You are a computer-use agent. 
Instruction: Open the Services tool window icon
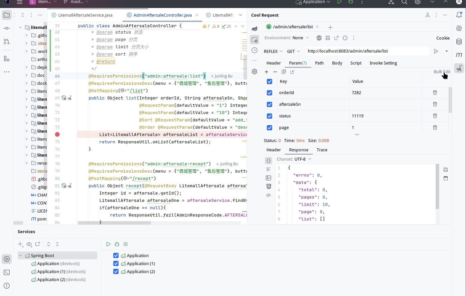click(7, 259)
